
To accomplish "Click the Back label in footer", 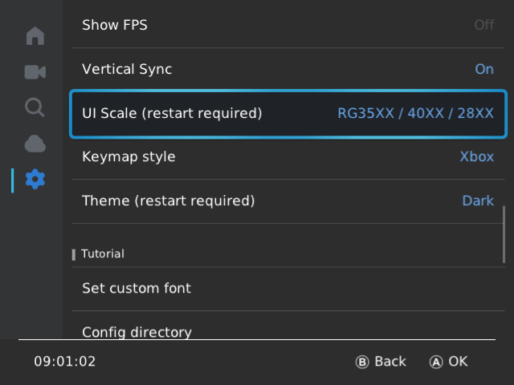I will [x=390, y=362].
